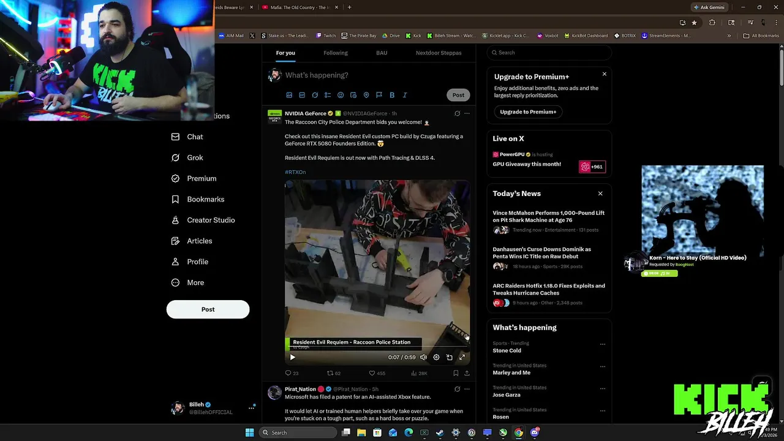Open options for Jose Garza trend
Viewport: 784px width, 441px height.
603,389
